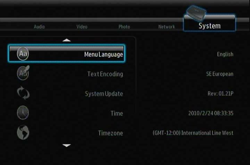The width and height of the screenshot is (250, 165).
Task: Select the Network tab
Action: point(167,27)
